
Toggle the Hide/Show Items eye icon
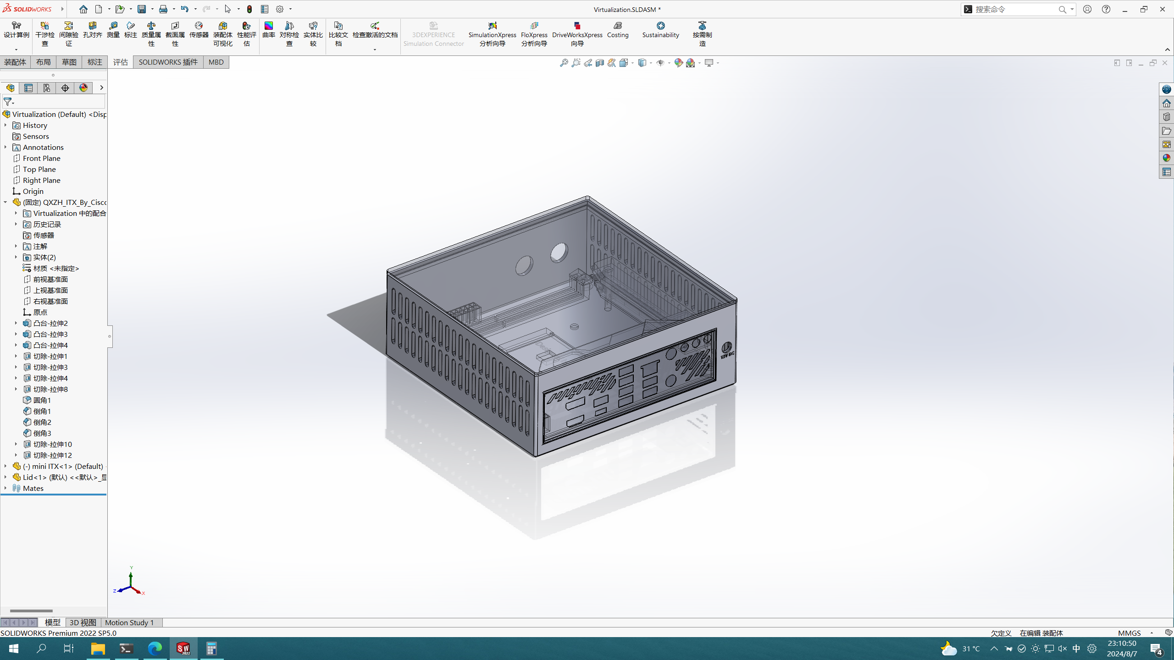click(x=660, y=63)
